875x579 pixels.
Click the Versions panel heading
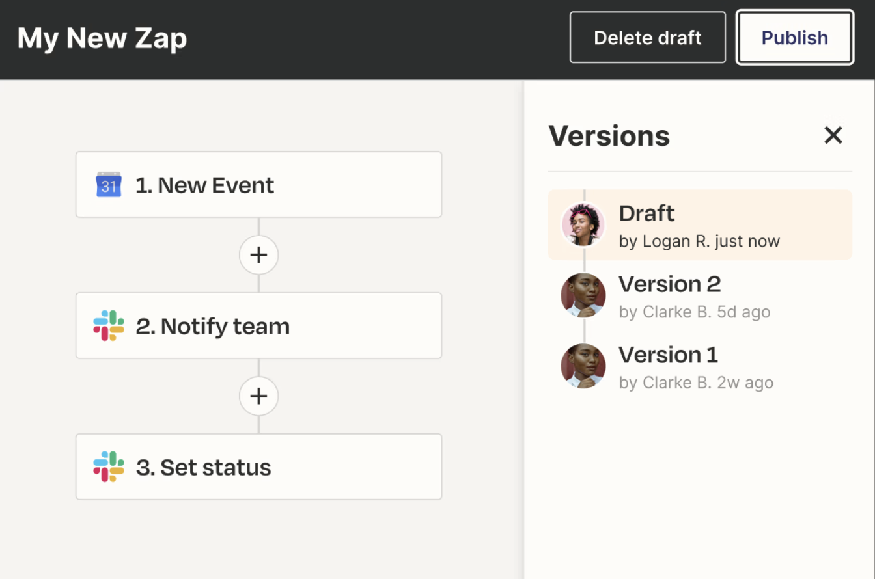click(609, 136)
